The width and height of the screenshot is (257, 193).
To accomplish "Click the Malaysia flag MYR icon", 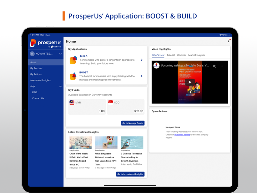I will (x=72, y=103).
